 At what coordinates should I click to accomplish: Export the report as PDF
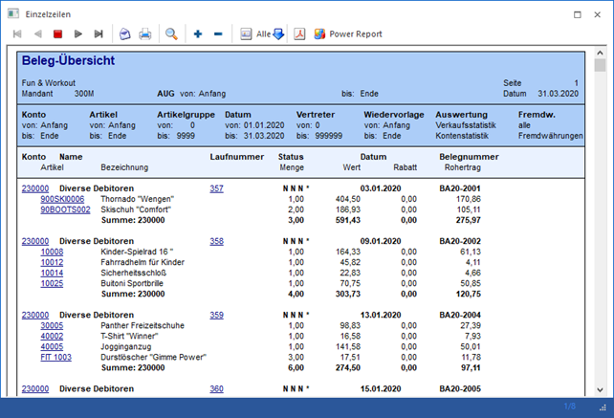click(299, 34)
